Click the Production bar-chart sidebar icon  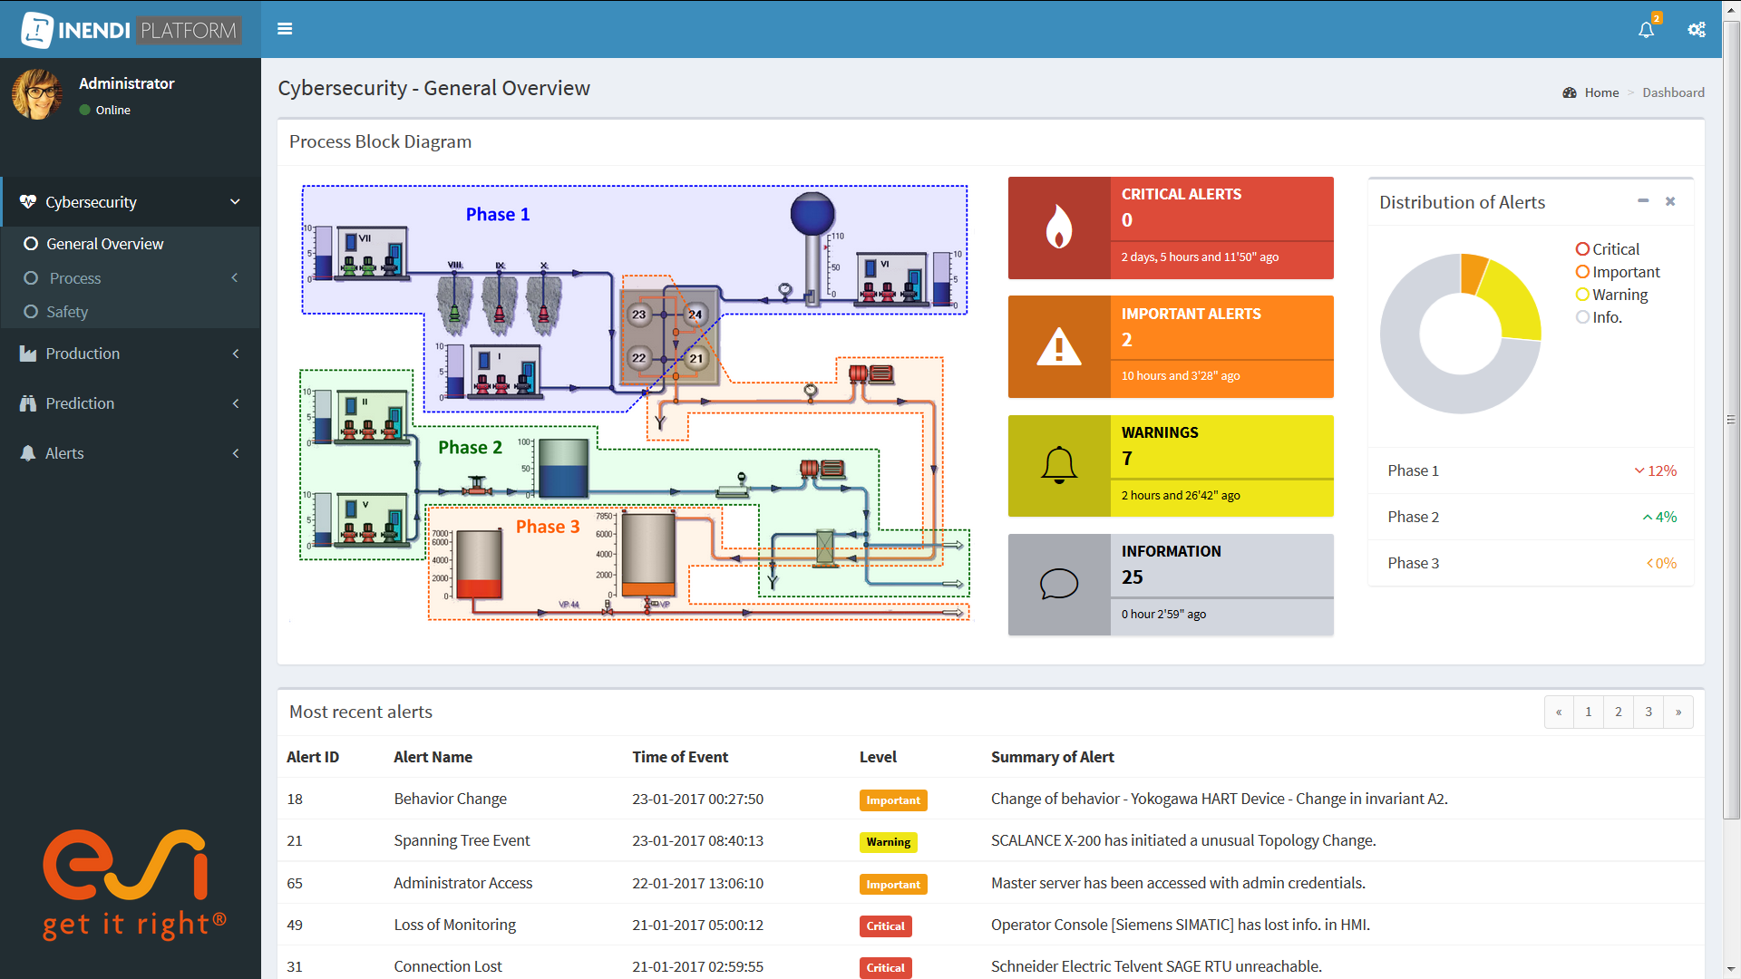tap(28, 354)
